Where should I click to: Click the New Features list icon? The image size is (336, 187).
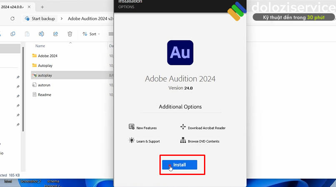(132, 127)
